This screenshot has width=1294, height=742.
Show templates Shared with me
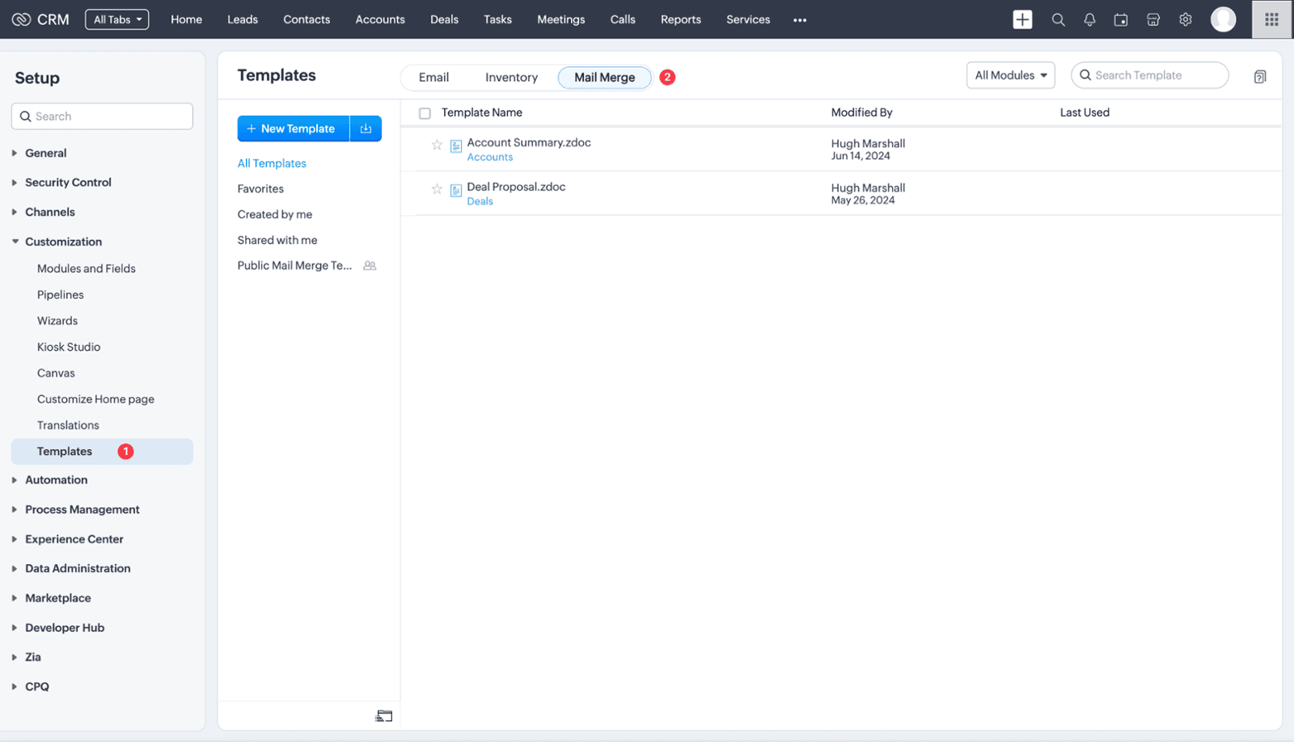click(x=277, y=240)
